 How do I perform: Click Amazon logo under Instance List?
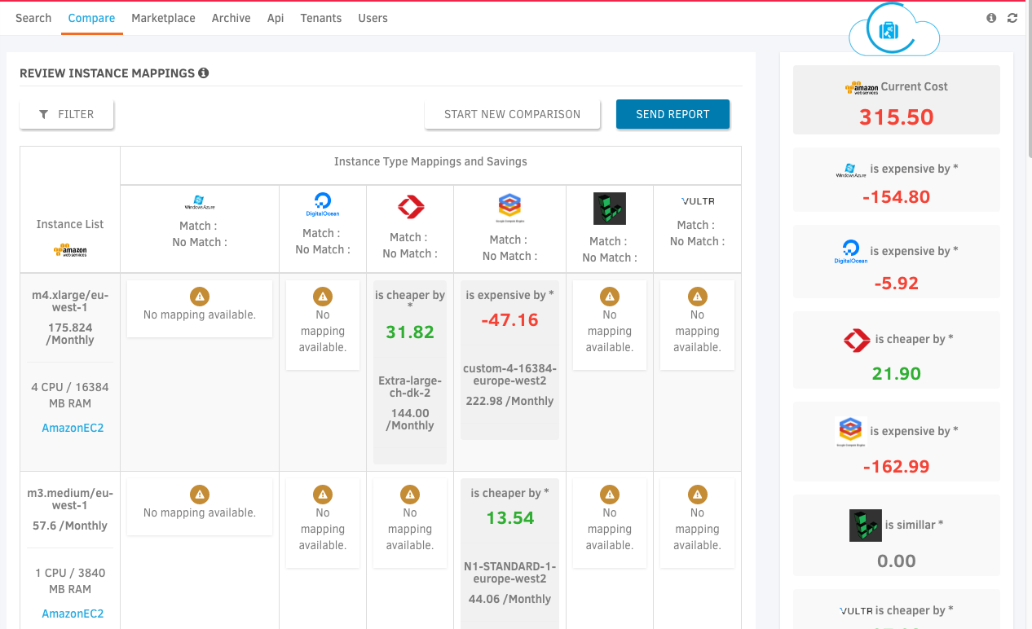click(x=70, y=250)
